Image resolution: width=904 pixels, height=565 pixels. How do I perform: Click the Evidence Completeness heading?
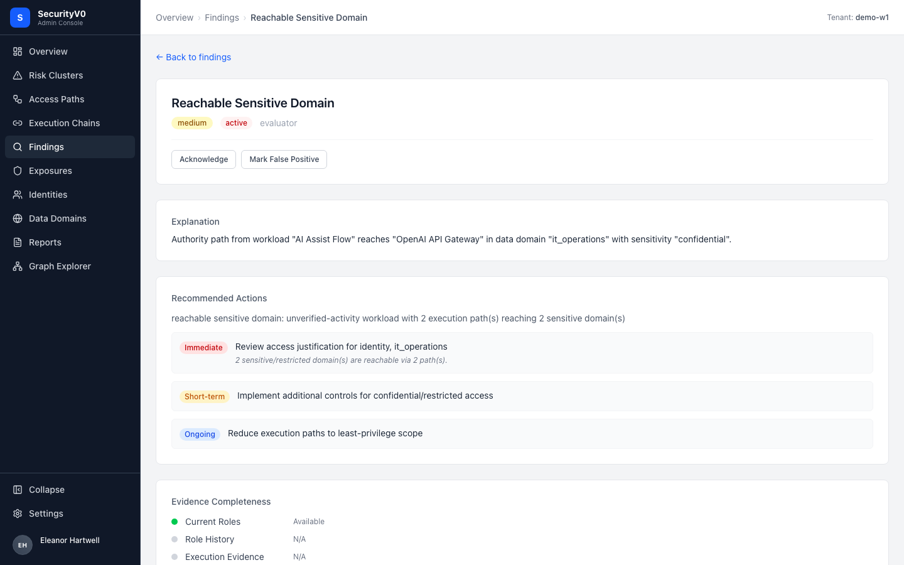point(221,502)
